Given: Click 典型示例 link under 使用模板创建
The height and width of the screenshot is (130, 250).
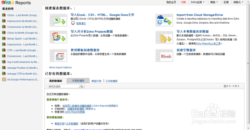Looking at the screenshot, I should [x=59, y=124].
